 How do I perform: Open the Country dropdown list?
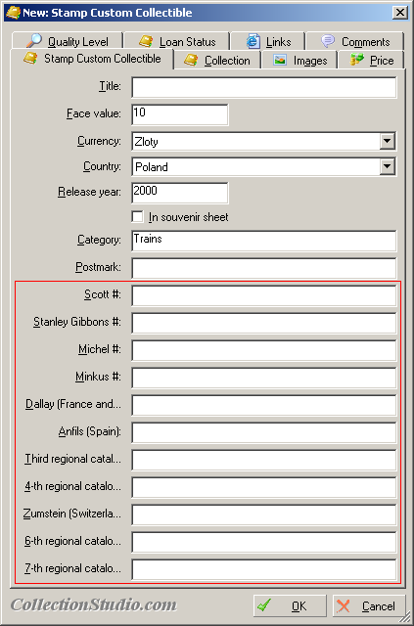tap(388, 166)
